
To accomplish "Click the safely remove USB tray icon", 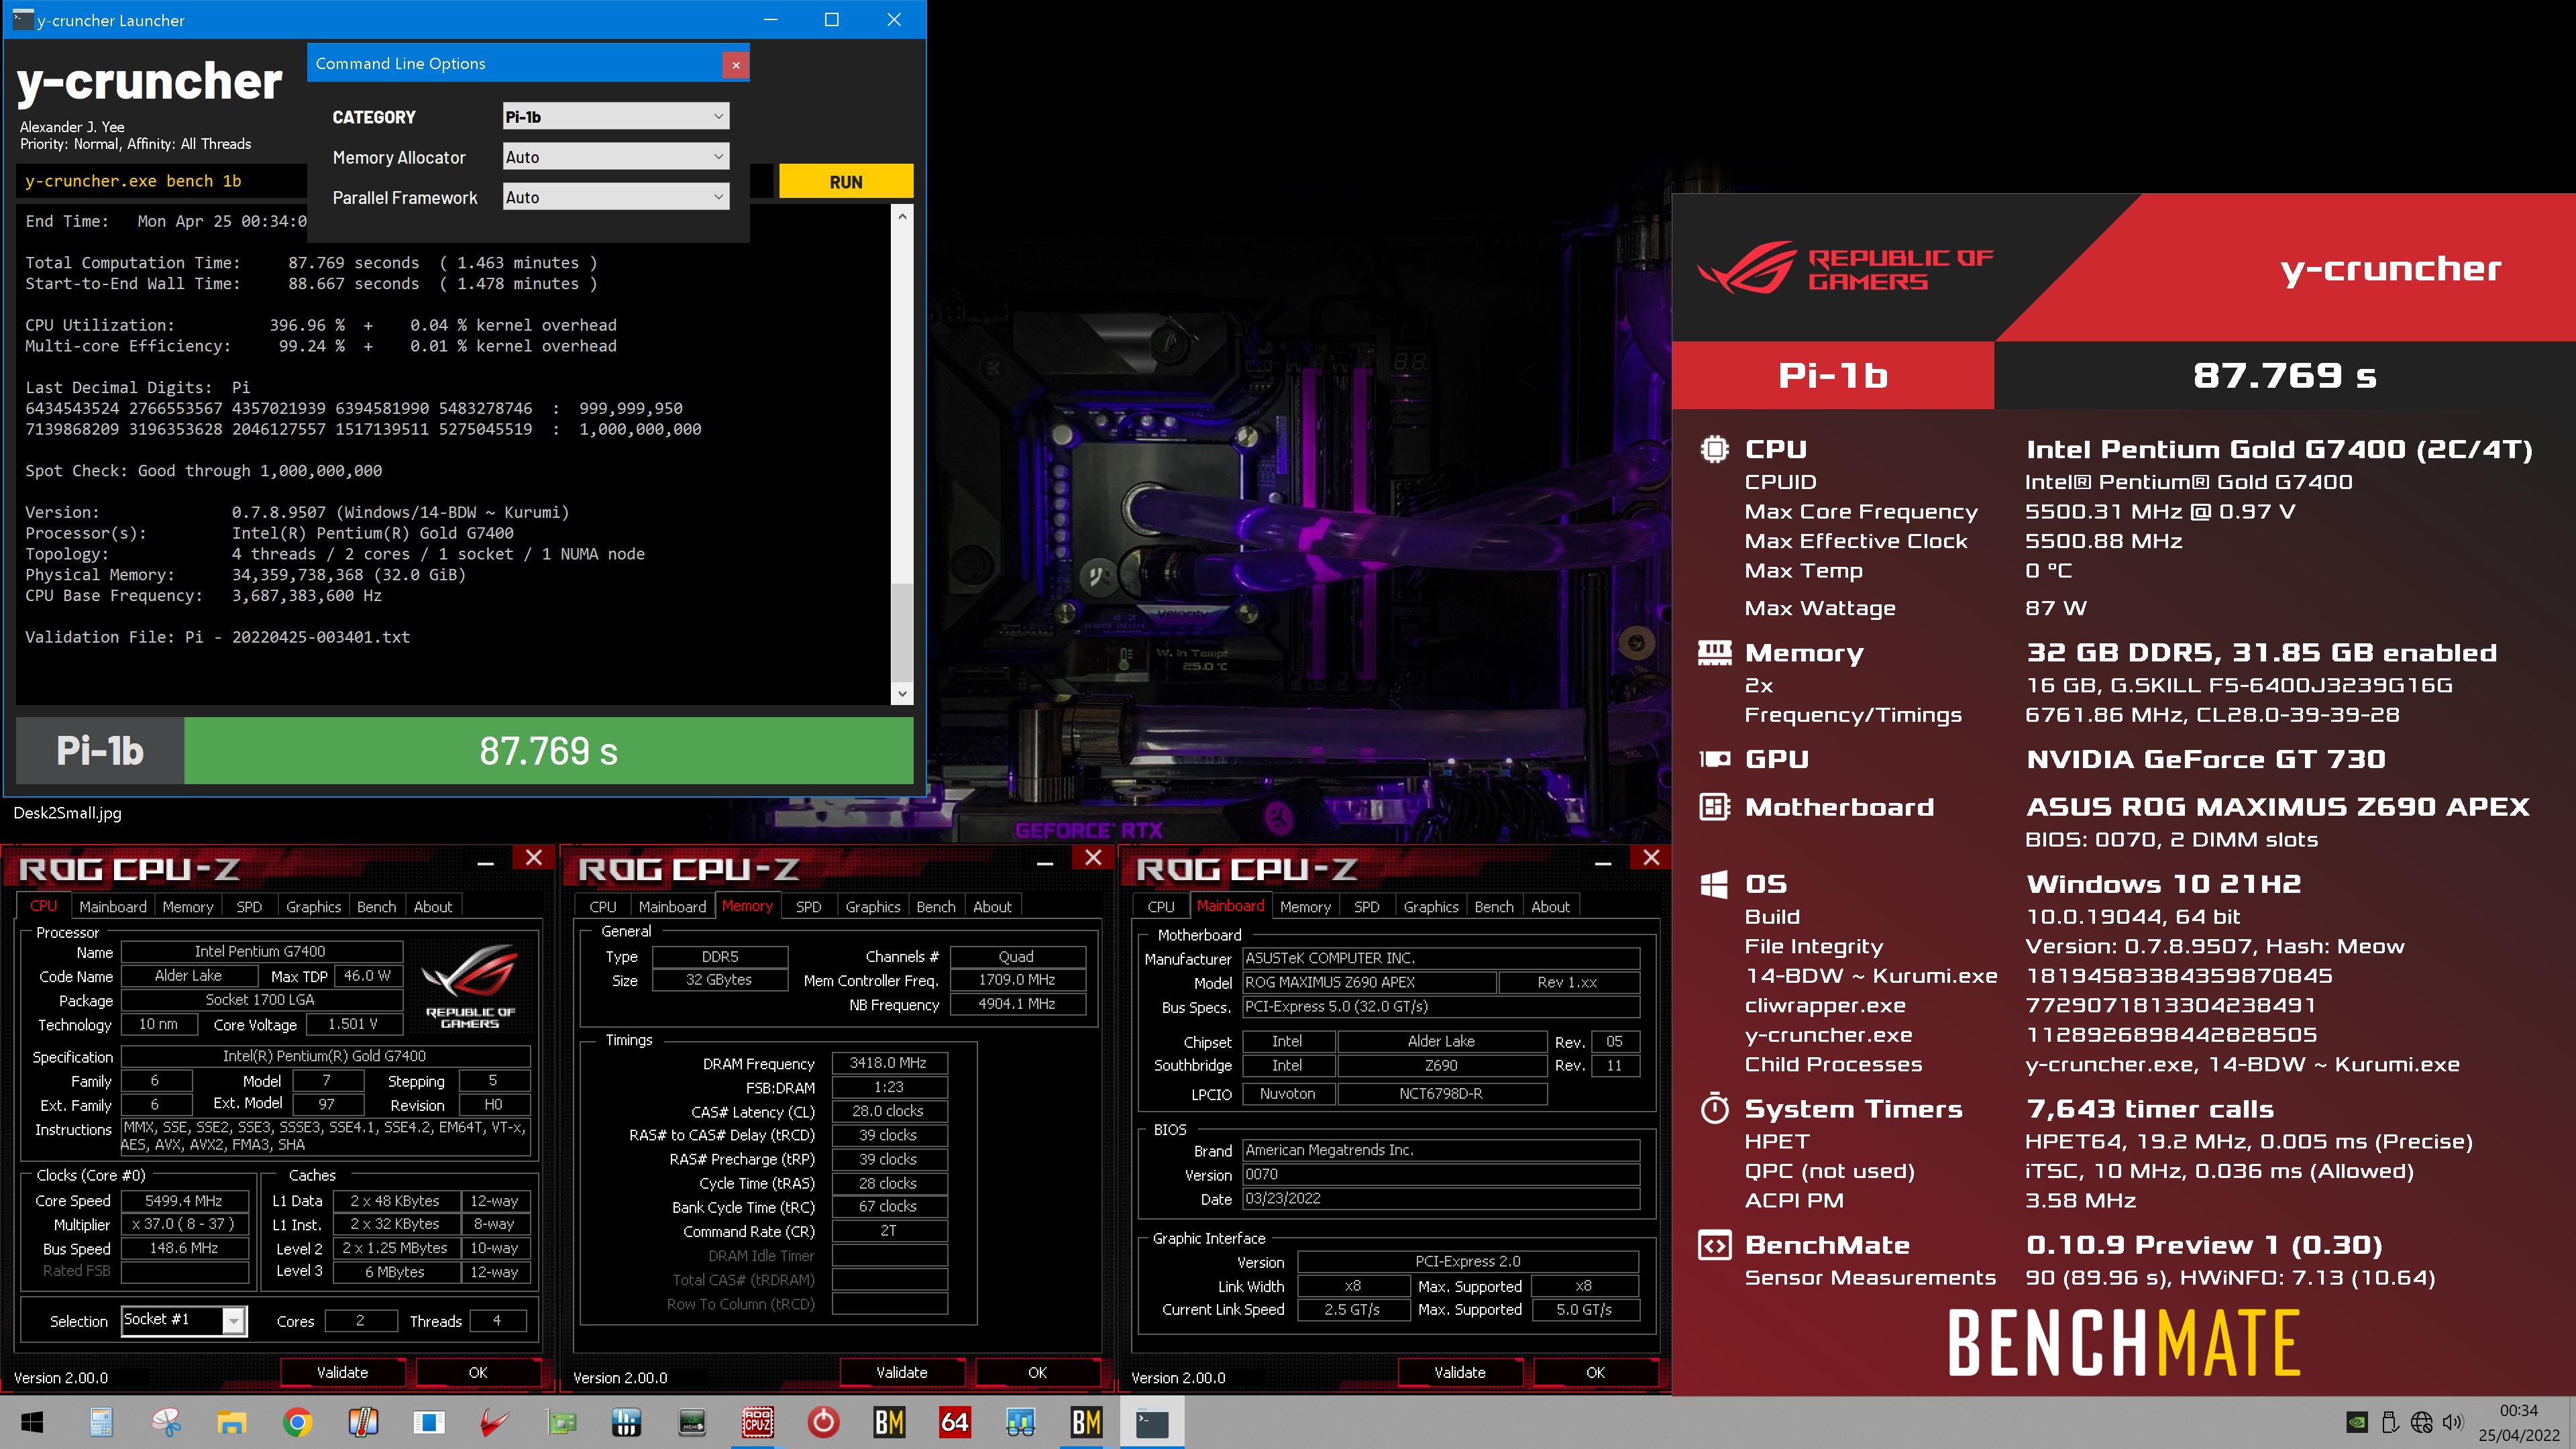I will point(2390,1422).
